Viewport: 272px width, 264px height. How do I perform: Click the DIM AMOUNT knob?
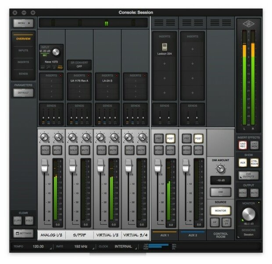221,169
